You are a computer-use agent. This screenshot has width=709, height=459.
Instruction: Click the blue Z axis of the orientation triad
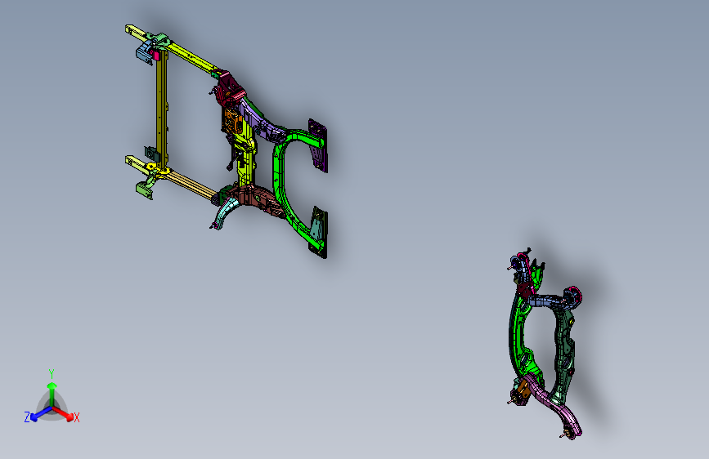tap(41, 413)
